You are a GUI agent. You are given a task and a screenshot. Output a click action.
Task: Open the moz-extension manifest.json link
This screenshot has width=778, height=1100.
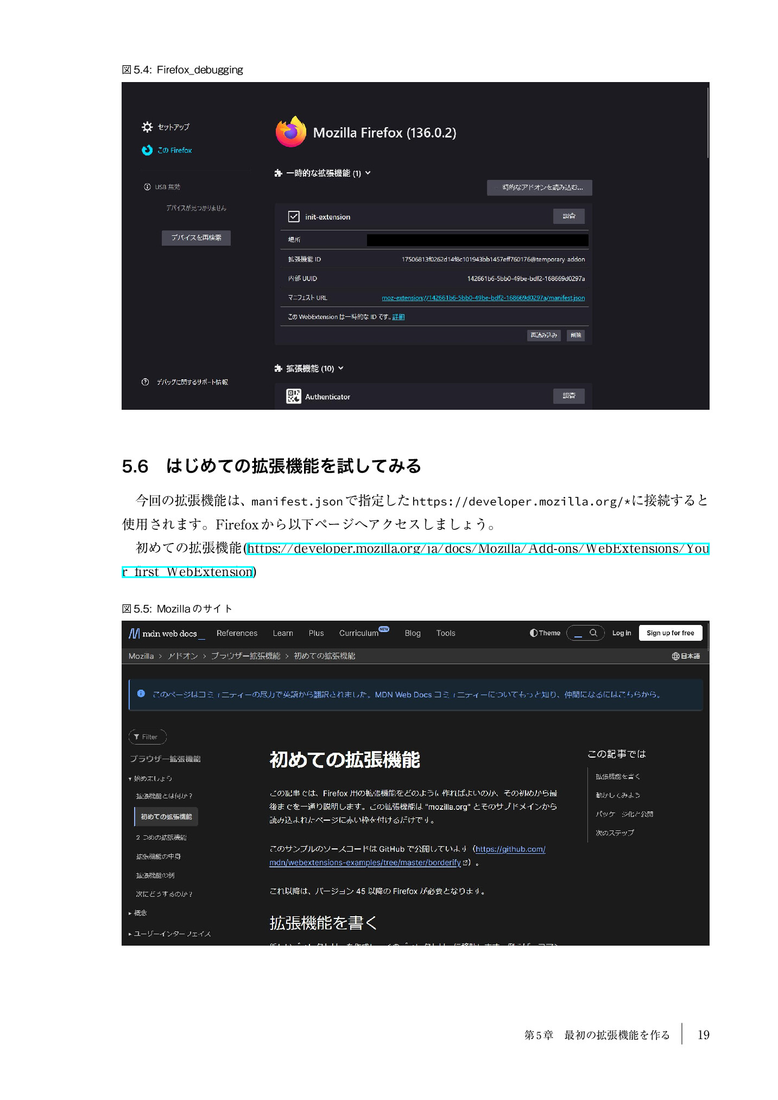pos(483,298)
